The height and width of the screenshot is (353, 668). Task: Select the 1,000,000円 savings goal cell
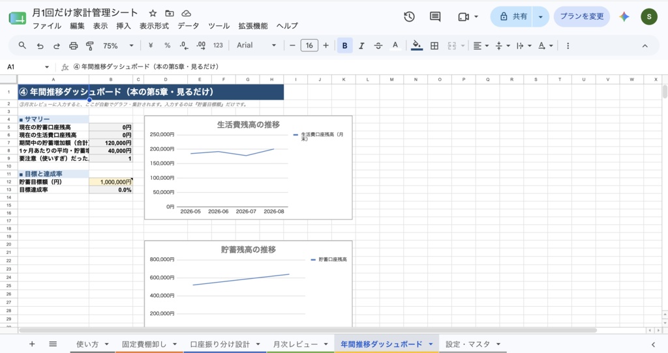111,182
